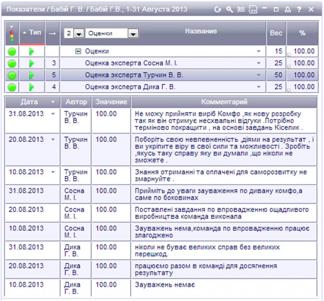Click green play triangle in Сосна expert row

[32, 63]
